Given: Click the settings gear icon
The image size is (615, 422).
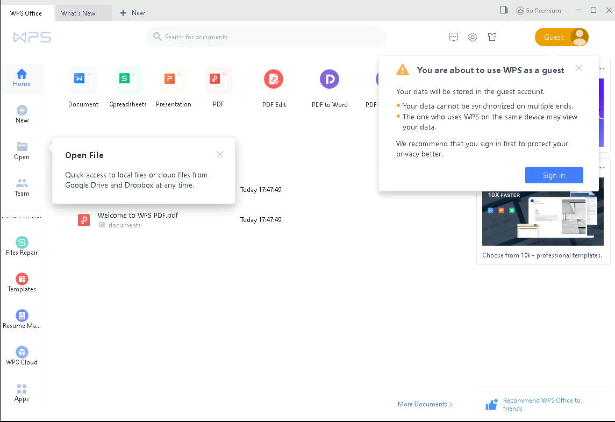Looking at the screenshot, I should pos(473,37).
